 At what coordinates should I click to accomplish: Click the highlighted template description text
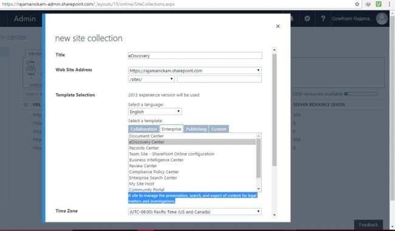point(193,198)
